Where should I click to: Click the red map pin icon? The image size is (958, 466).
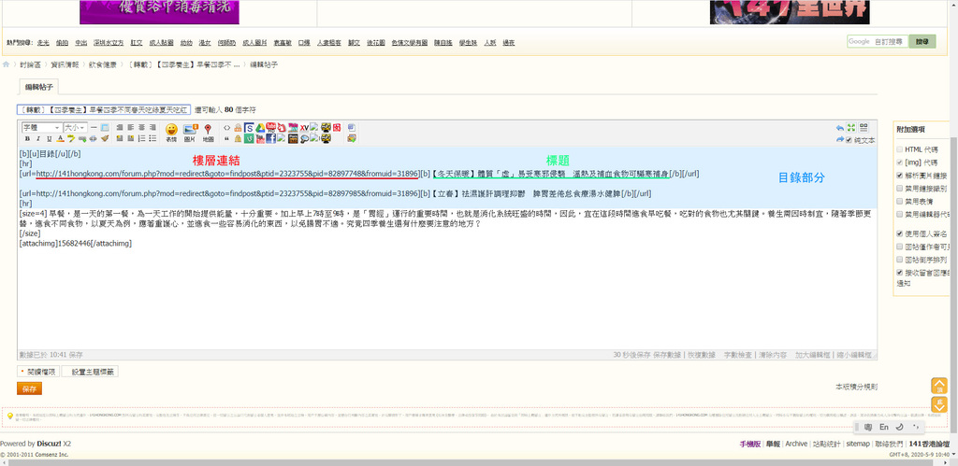point(208,130)
